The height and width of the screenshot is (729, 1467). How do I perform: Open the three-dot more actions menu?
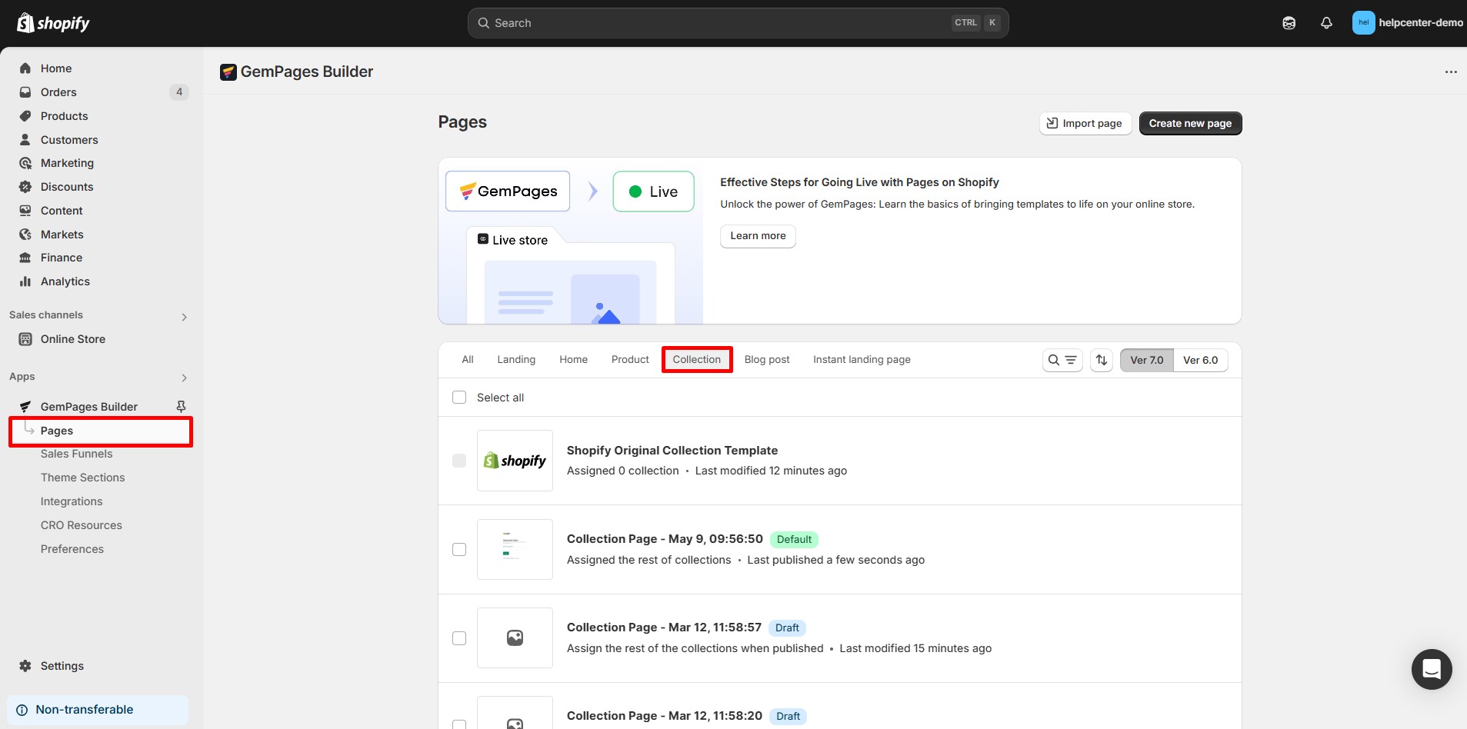[x=1451, y=72]
